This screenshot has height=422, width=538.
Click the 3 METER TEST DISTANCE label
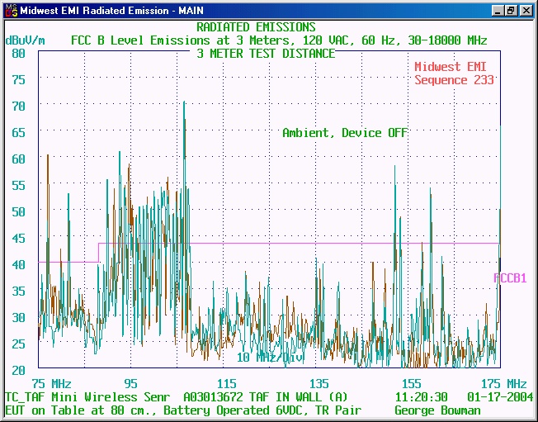point(266,53)
